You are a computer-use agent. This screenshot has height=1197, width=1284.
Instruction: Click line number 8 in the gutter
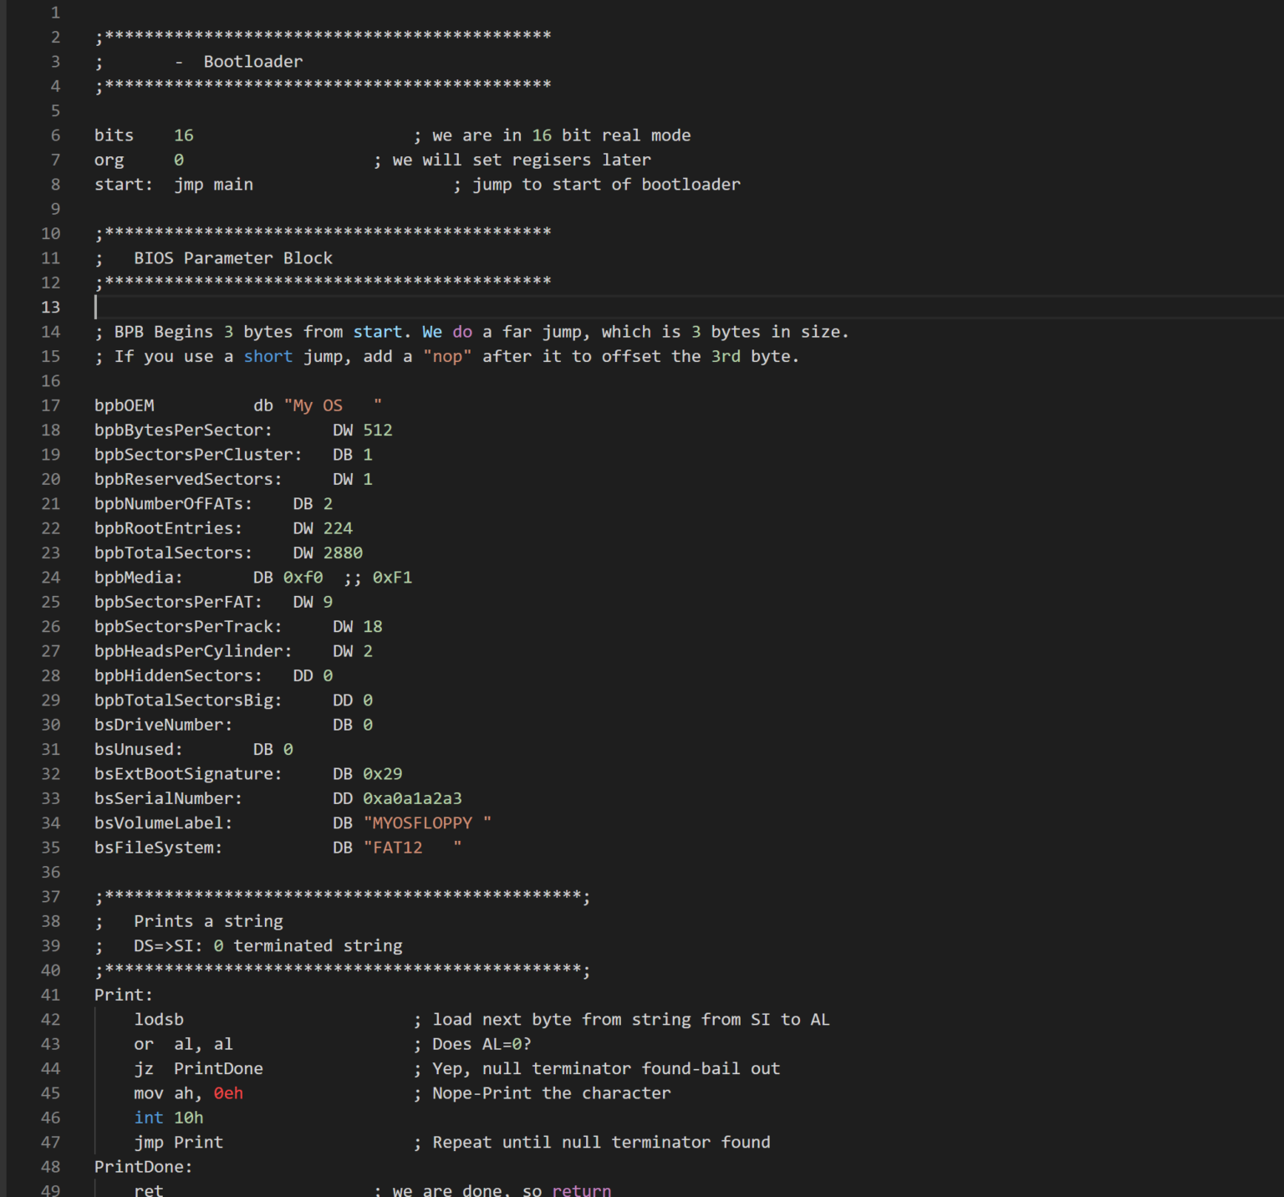[x=55, y=184]
